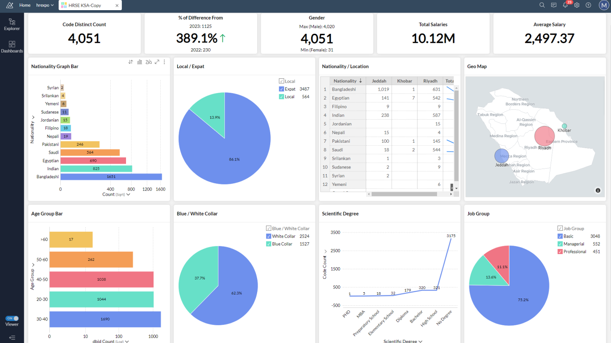611x343 pixels.
Task: Click the Jeddah bubble on Geo Map
Action: [x=502, y=156]
